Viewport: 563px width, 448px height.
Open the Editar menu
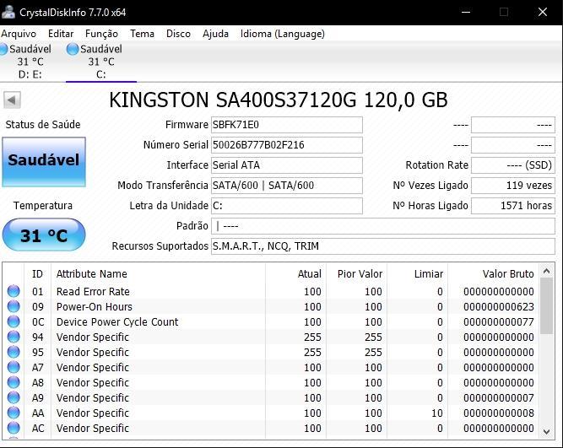click(x=61, y=34)
